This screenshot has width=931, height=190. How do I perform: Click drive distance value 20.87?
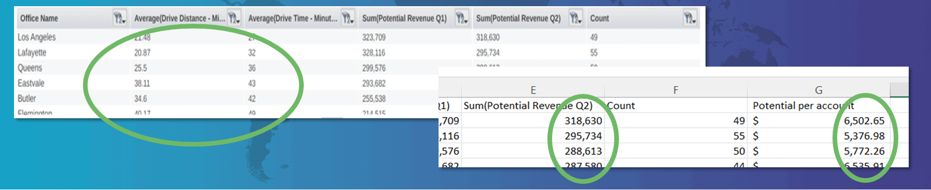point(142,53)
